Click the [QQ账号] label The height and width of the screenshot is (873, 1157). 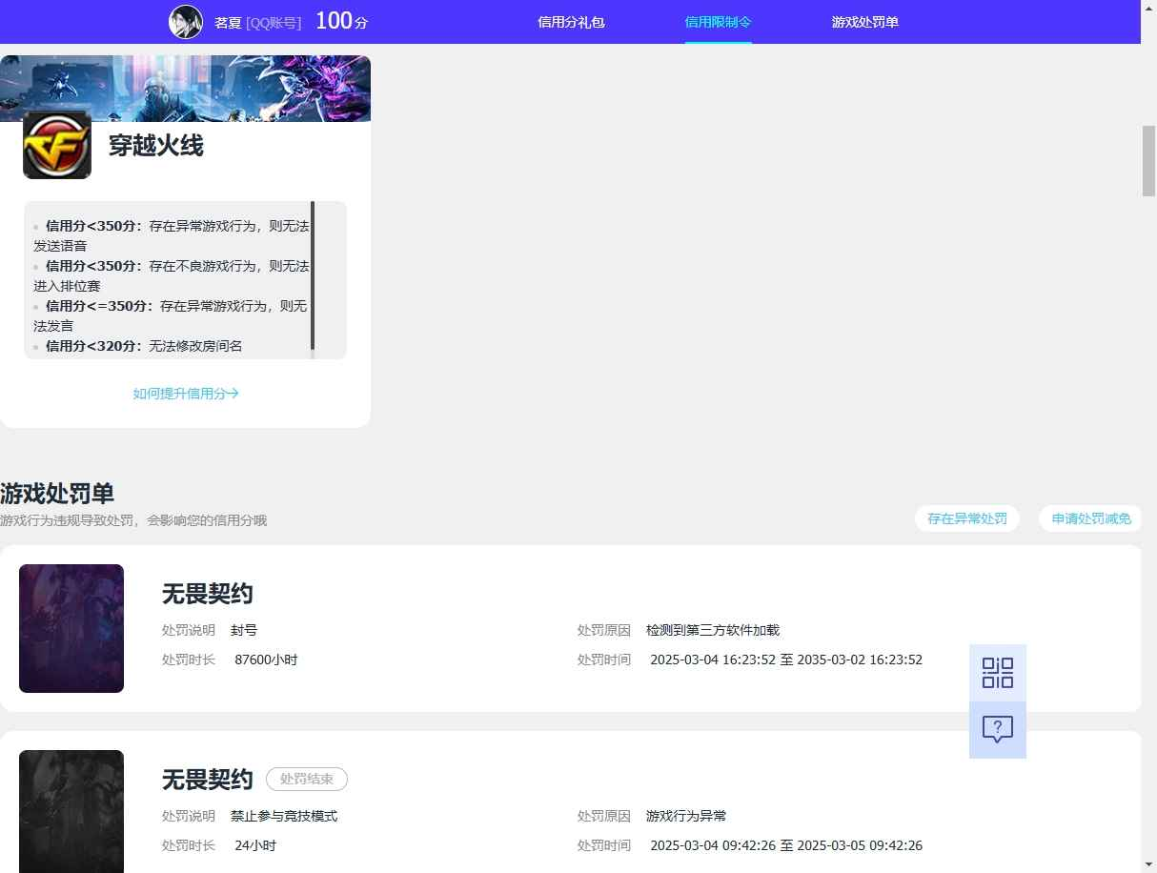point(274,22)
